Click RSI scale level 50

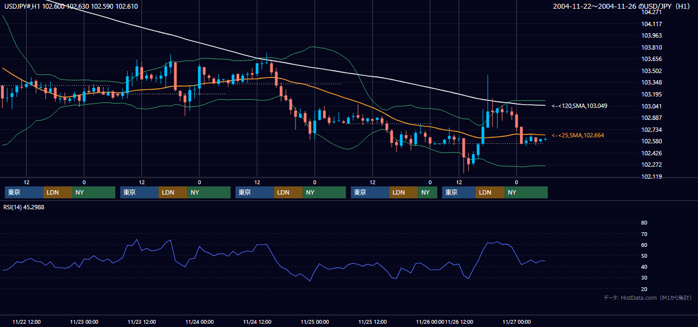point(644,256)
